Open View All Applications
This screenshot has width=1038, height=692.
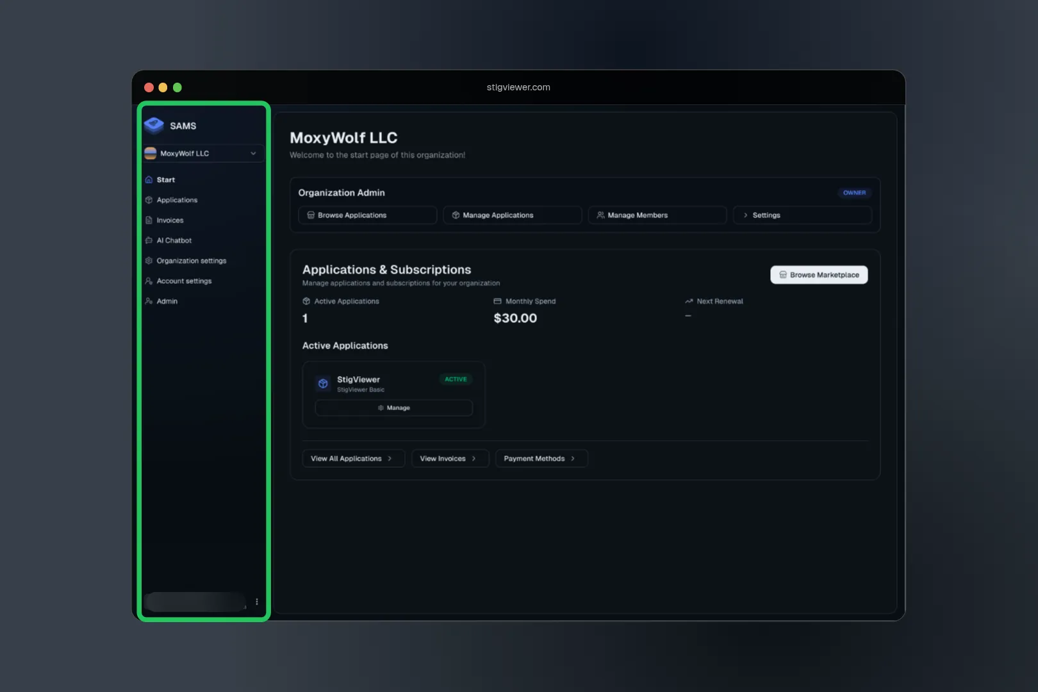tap(353, 458)
